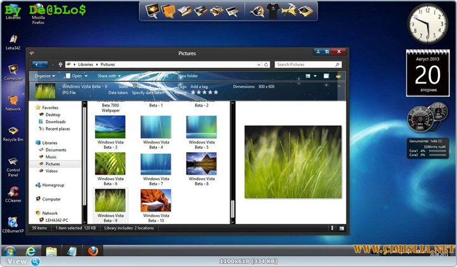Image resolution: width=457 pixels, height=267 pixels.
Task: Toggle the preview pane button
Action: 326,76
